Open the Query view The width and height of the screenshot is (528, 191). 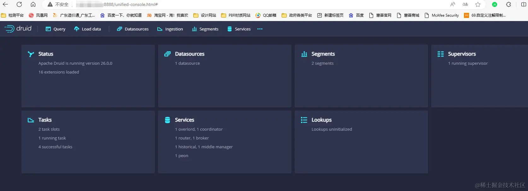coord(56,29)
